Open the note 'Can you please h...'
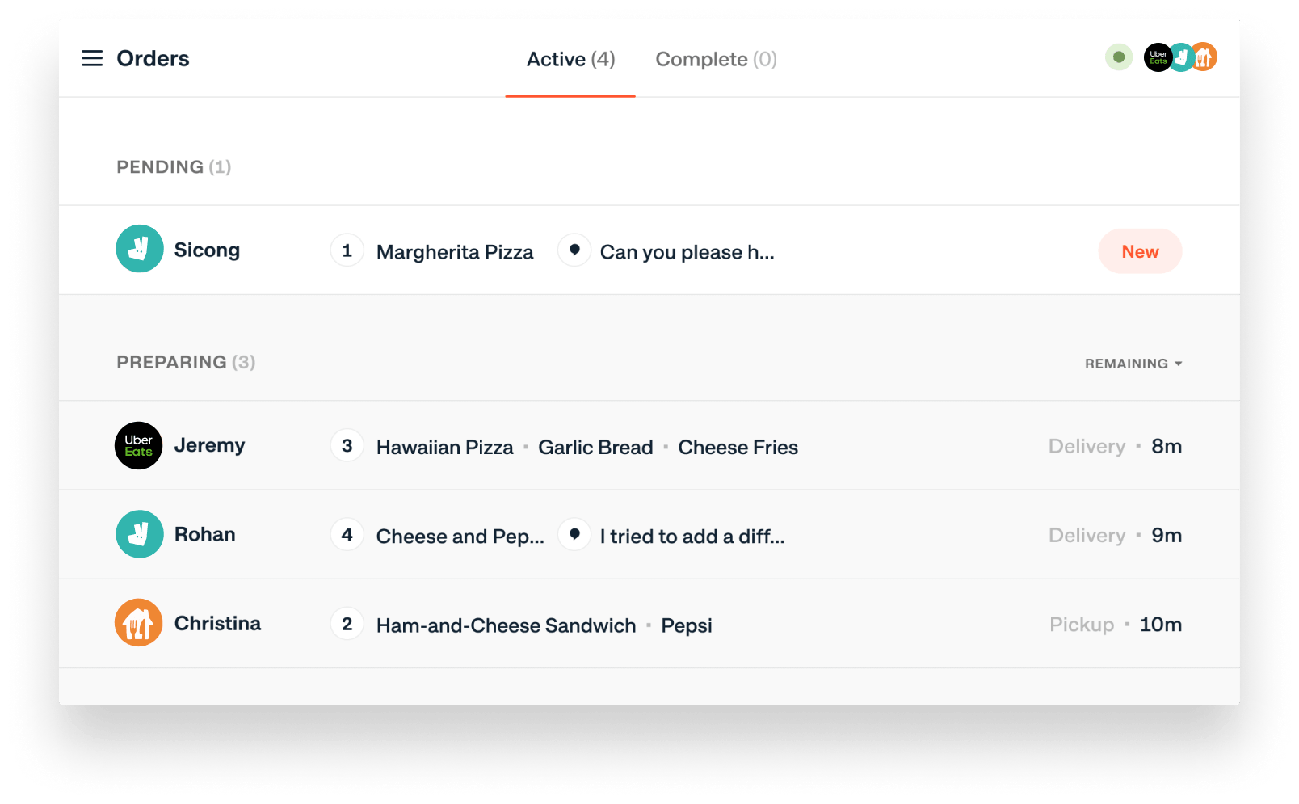Screen dimensions: 1299x804 687,252
